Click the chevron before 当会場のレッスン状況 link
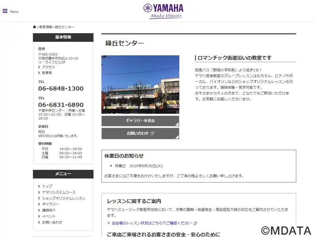This screenshot has width=316, height=237. 108,223
